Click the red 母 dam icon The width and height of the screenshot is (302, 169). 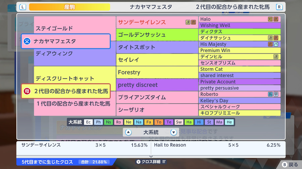[27, 91]
